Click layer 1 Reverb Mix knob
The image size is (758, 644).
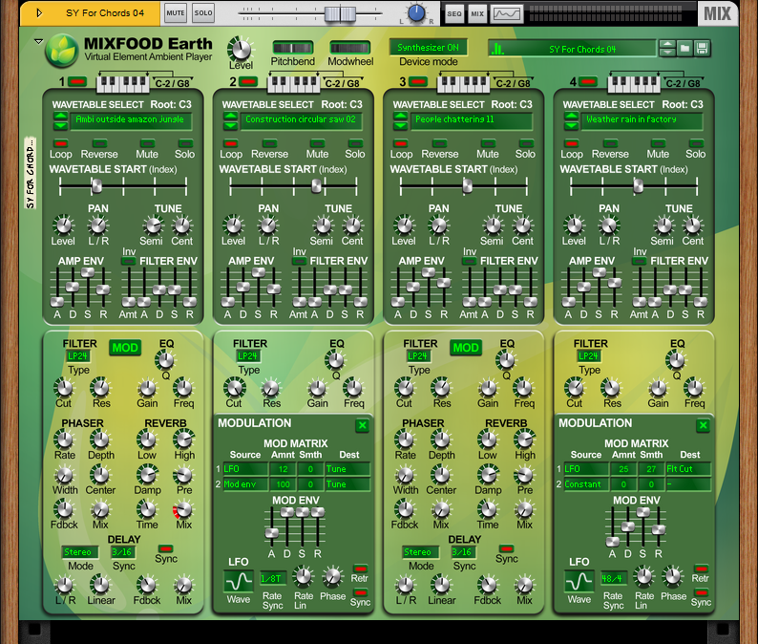point(183,510)
